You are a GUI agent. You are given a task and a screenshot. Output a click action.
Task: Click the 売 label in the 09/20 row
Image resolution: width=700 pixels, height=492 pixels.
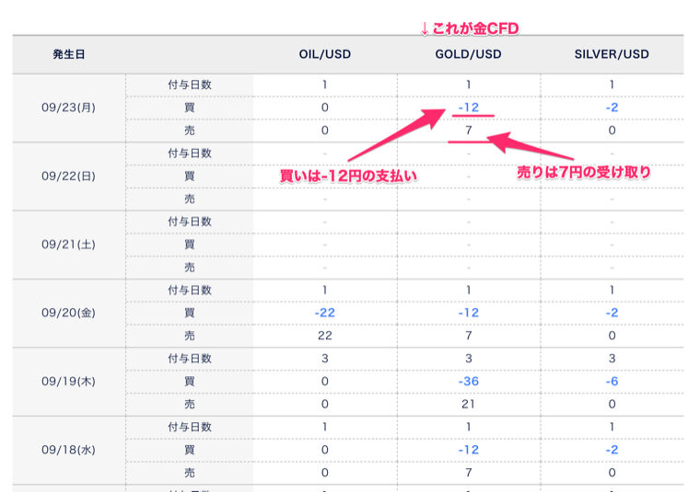[x=190, y=336]
